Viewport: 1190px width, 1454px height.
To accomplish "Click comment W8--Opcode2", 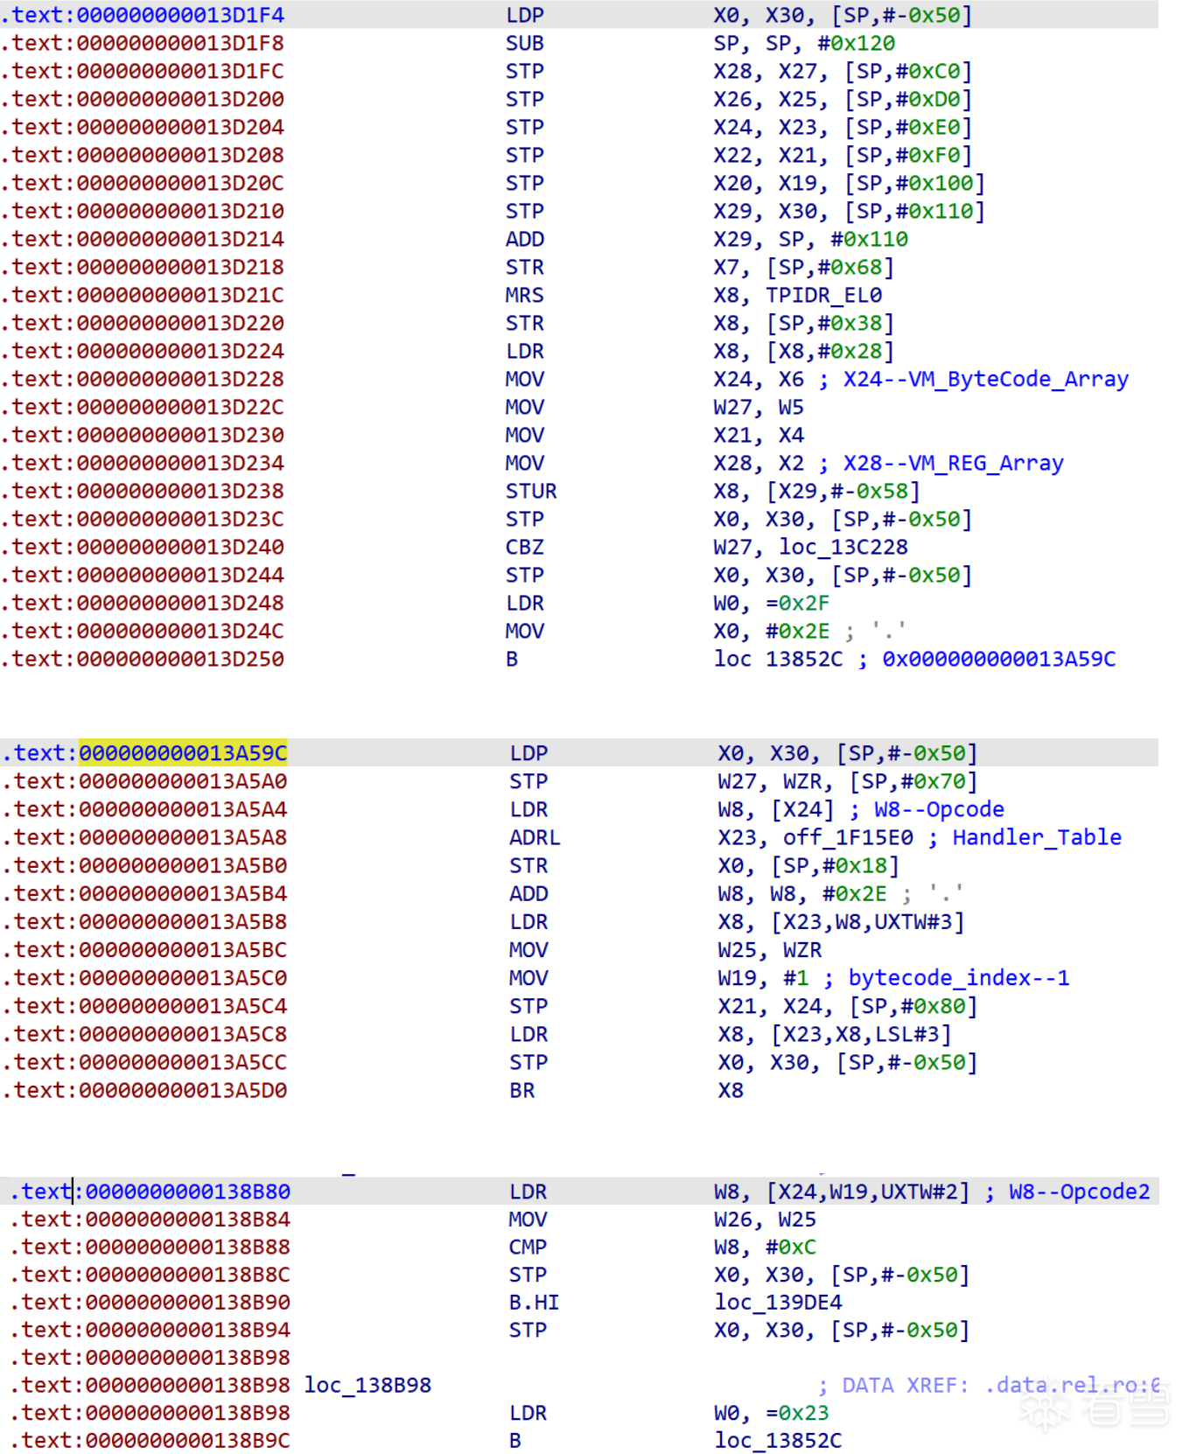I will tap(1079, 1192).
